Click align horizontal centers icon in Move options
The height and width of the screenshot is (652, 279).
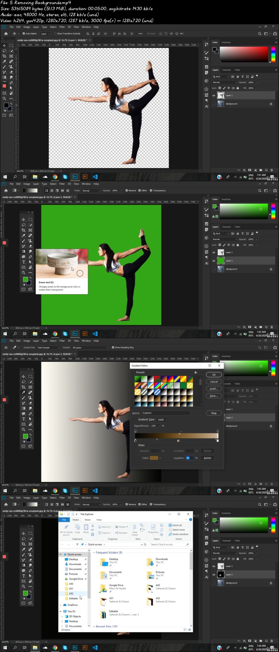pyautogui.click(x=93, y=34)
